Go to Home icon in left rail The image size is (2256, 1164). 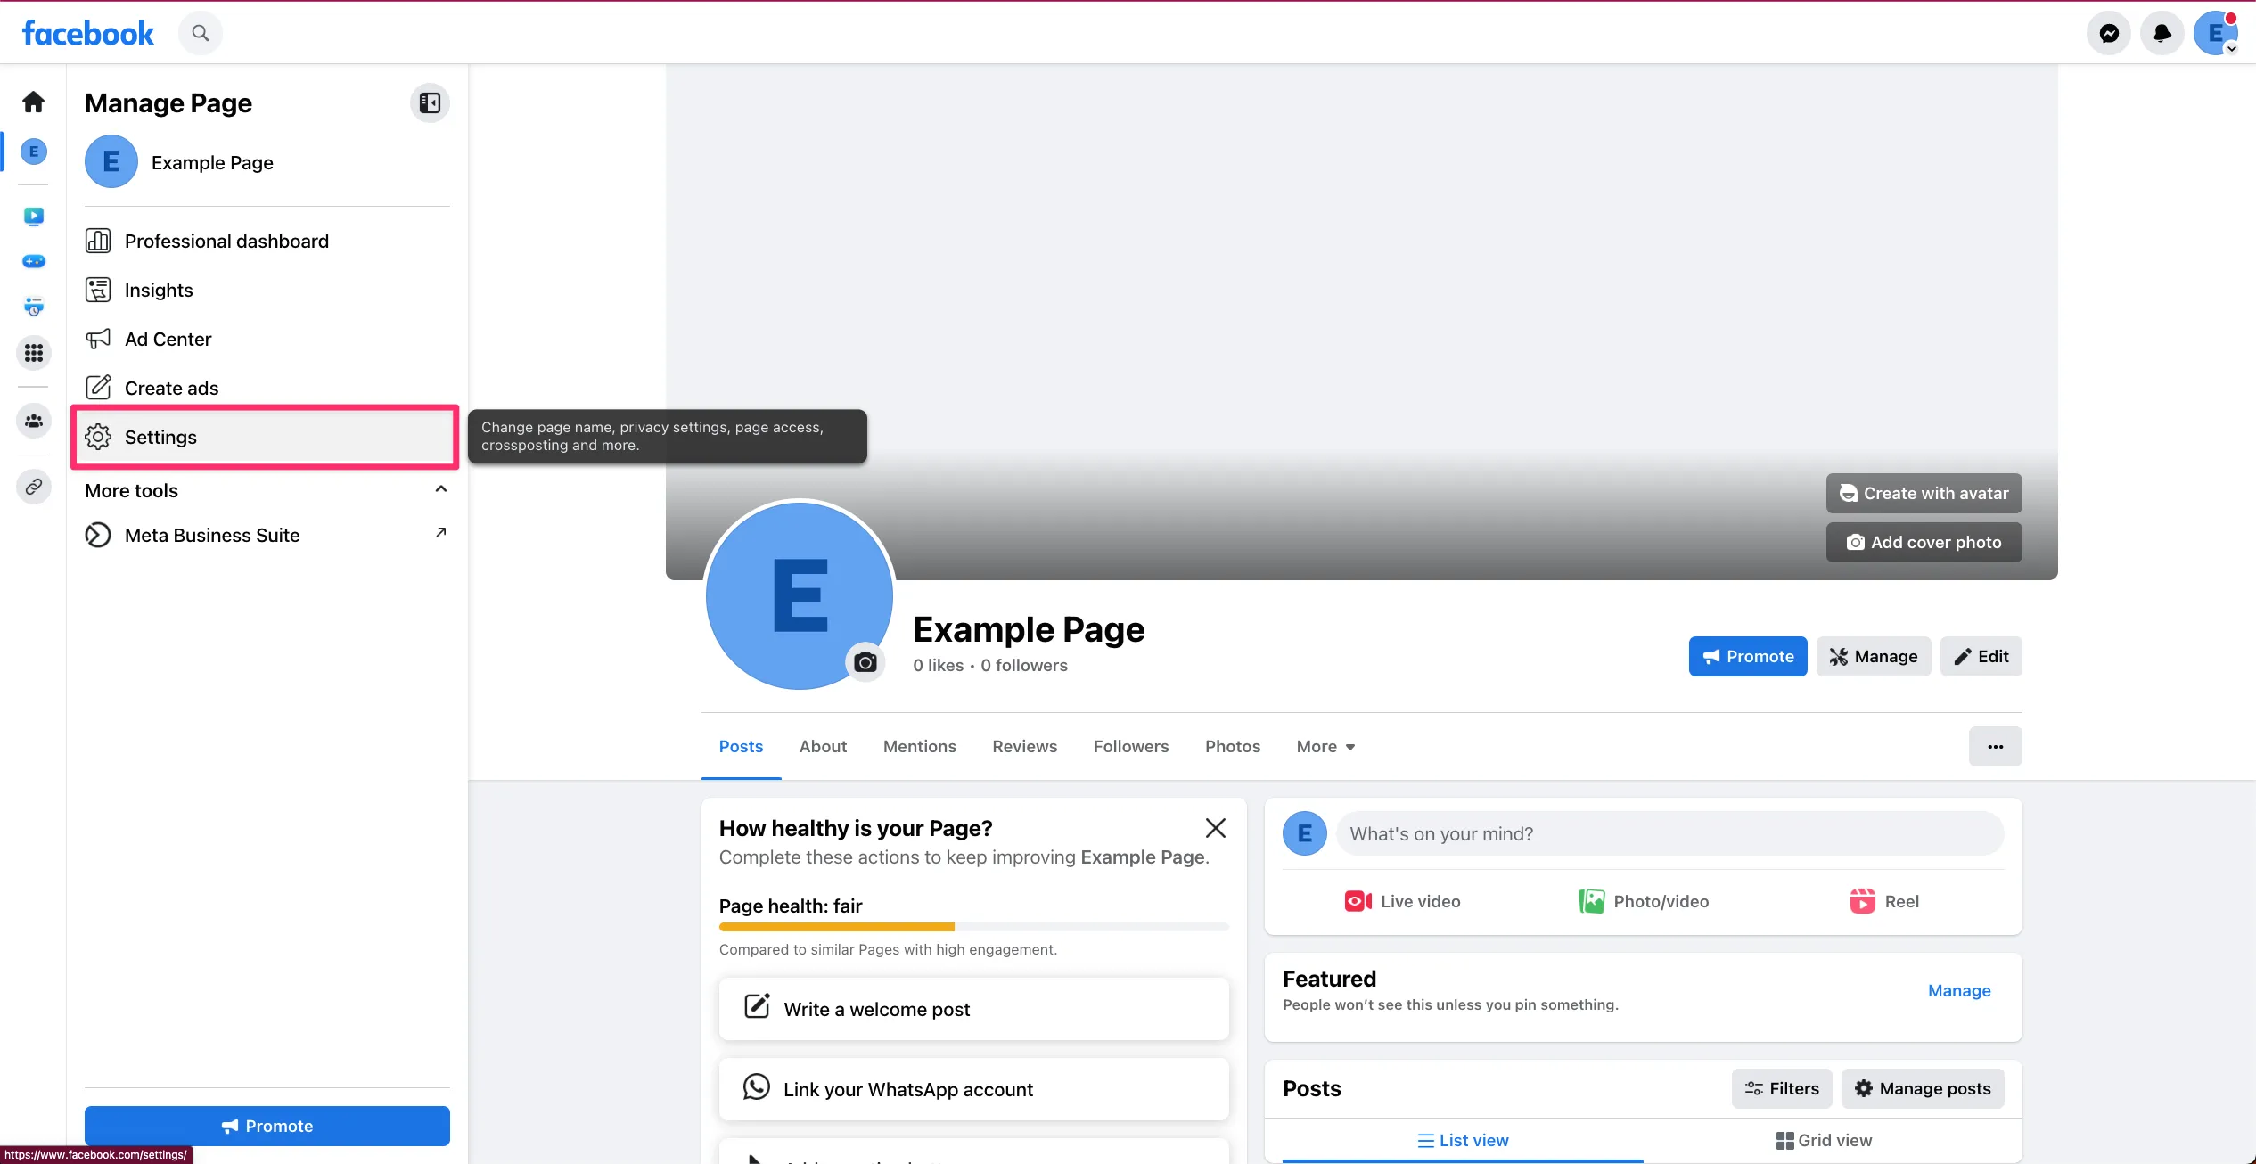point(34,102)
